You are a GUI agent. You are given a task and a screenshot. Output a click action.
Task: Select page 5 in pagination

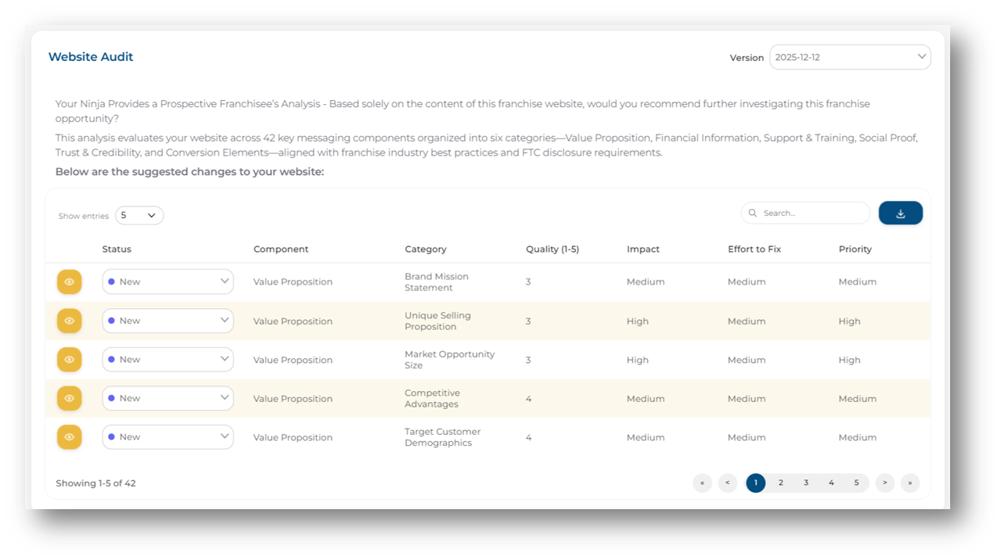(x=856, y=483)
